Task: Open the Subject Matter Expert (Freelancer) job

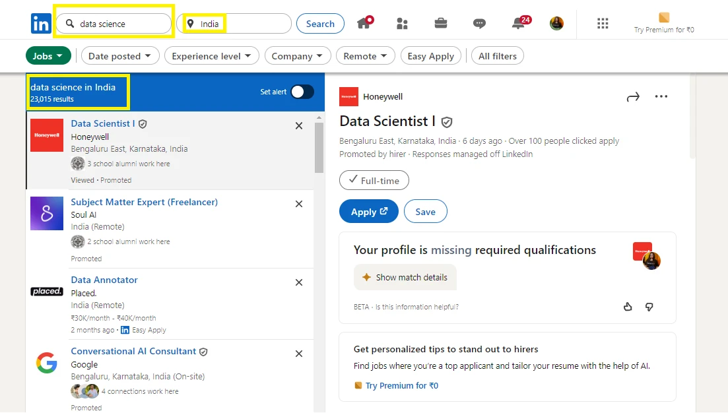Action: click(145, 202)
